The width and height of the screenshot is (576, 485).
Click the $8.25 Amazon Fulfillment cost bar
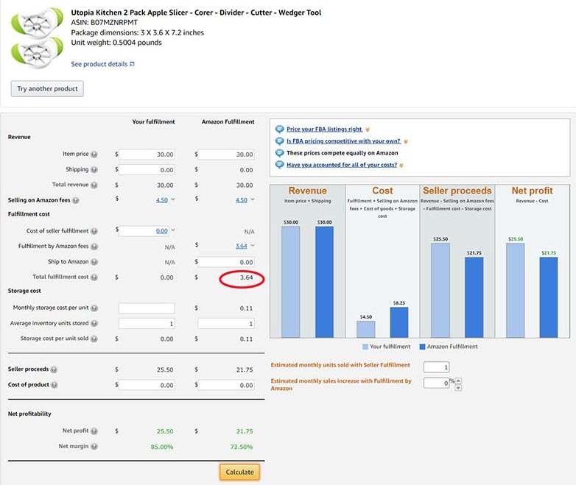[x=399, y=322]
